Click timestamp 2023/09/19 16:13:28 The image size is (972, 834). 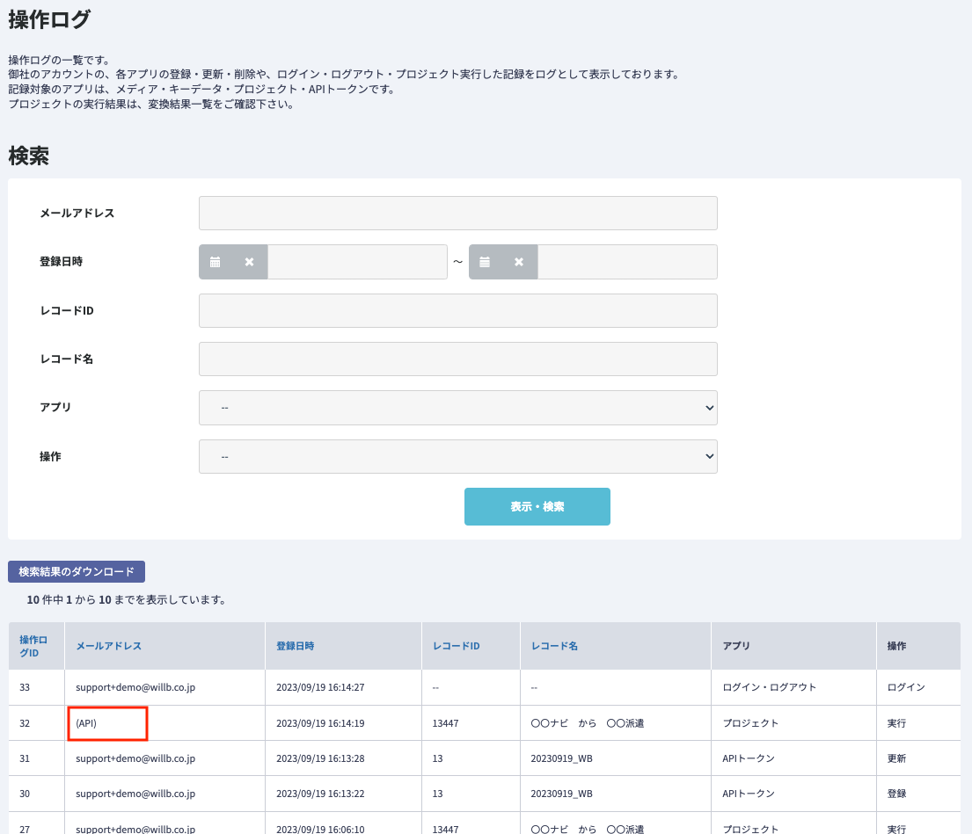click(x=320, y=758)
